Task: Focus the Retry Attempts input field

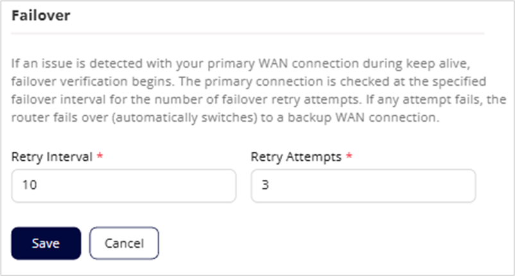Action: 363,186
